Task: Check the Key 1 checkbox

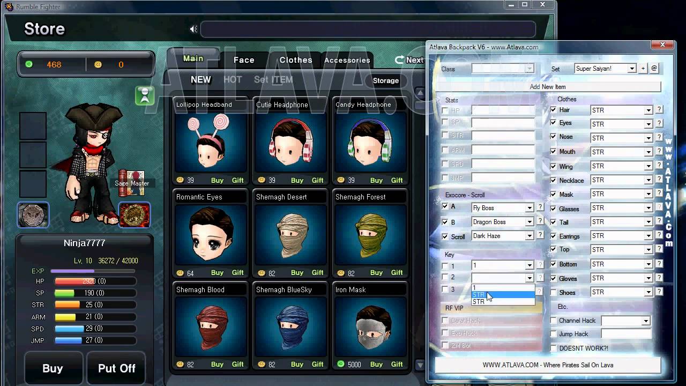Action: tap(445, 266)
